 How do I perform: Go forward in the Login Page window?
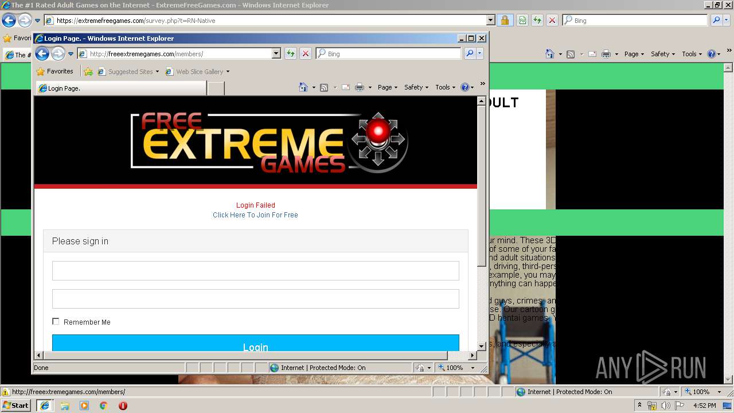click(x=58, y=54)
